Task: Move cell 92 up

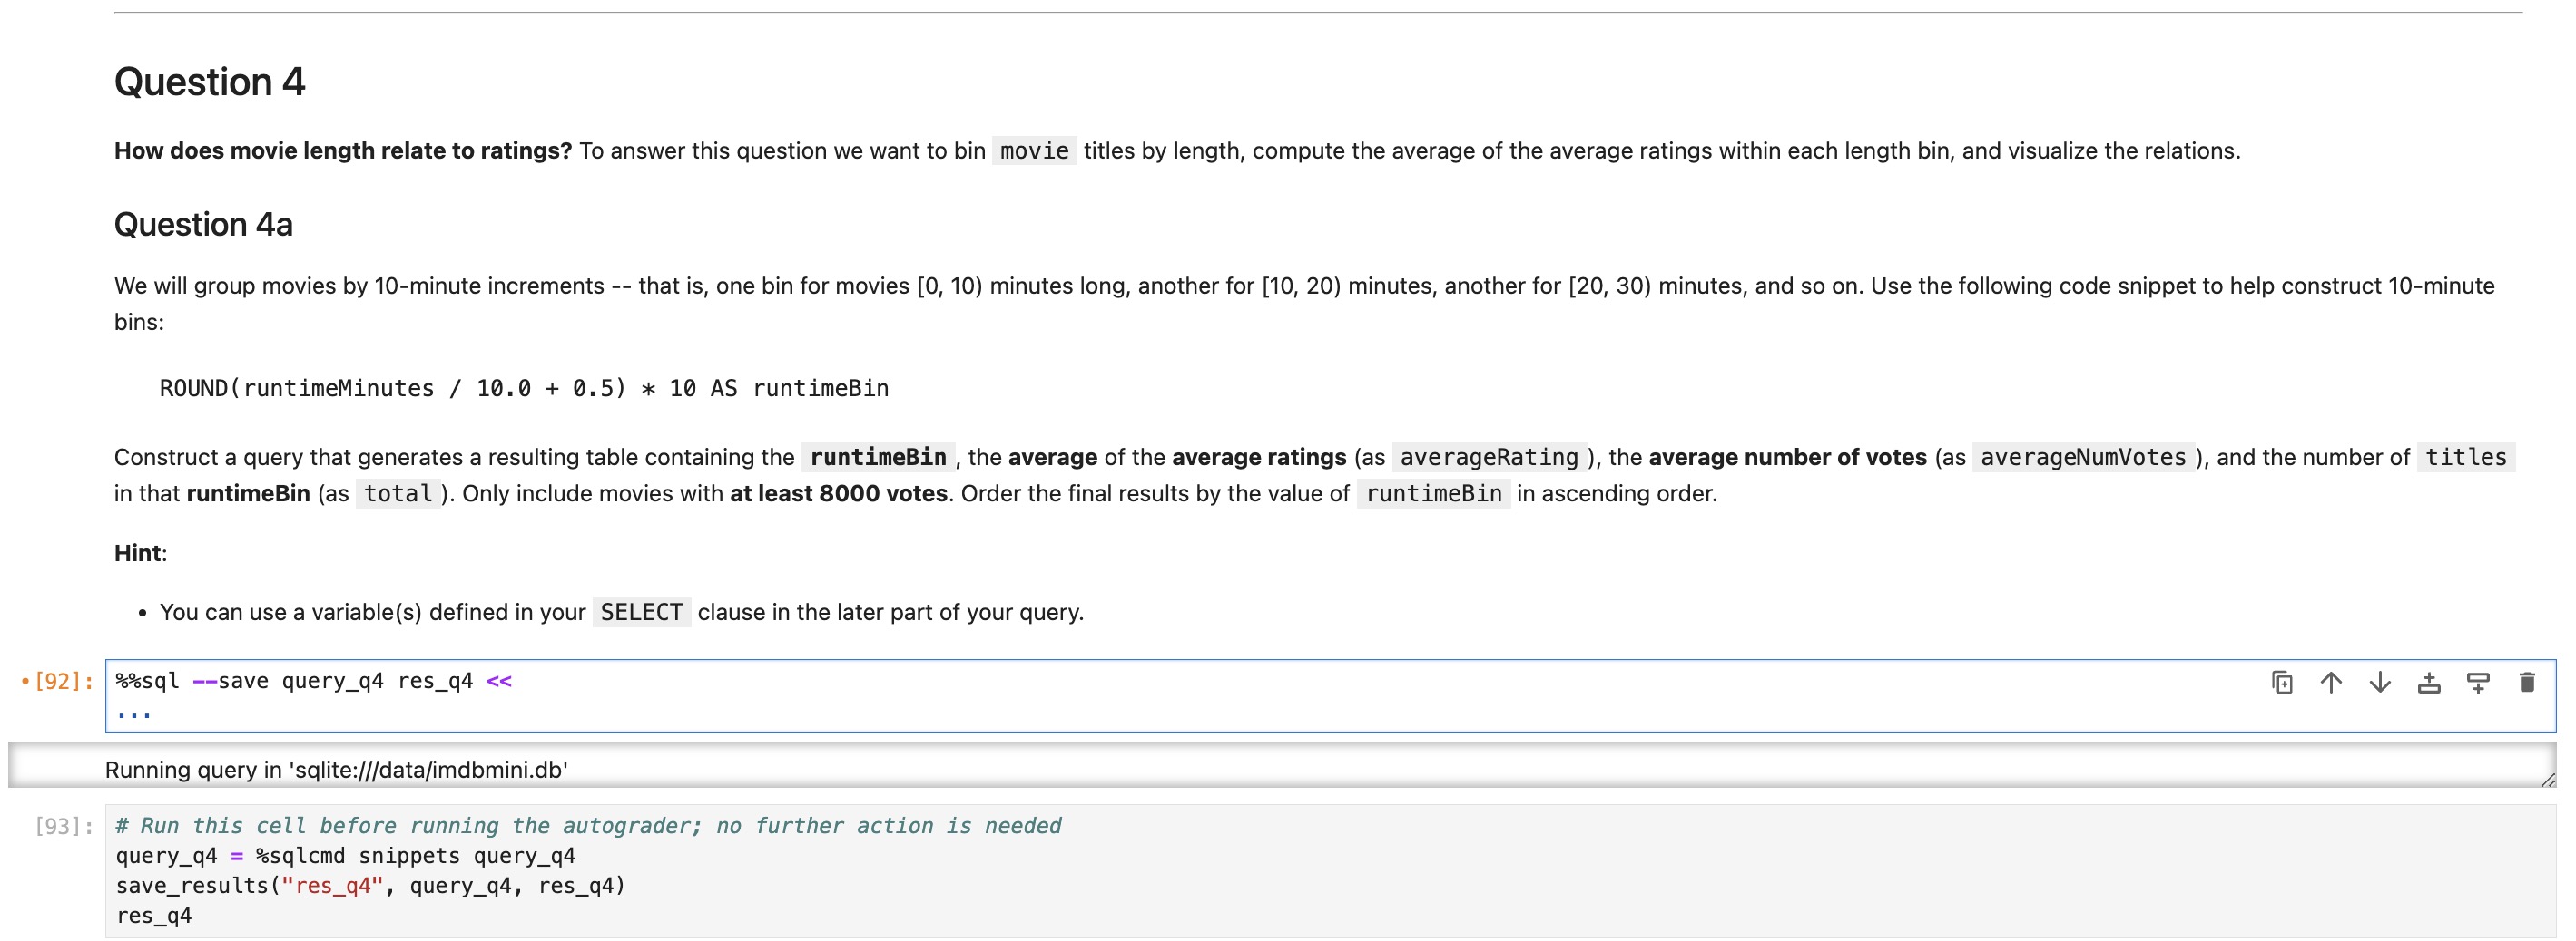Action: coord(2331,683)
